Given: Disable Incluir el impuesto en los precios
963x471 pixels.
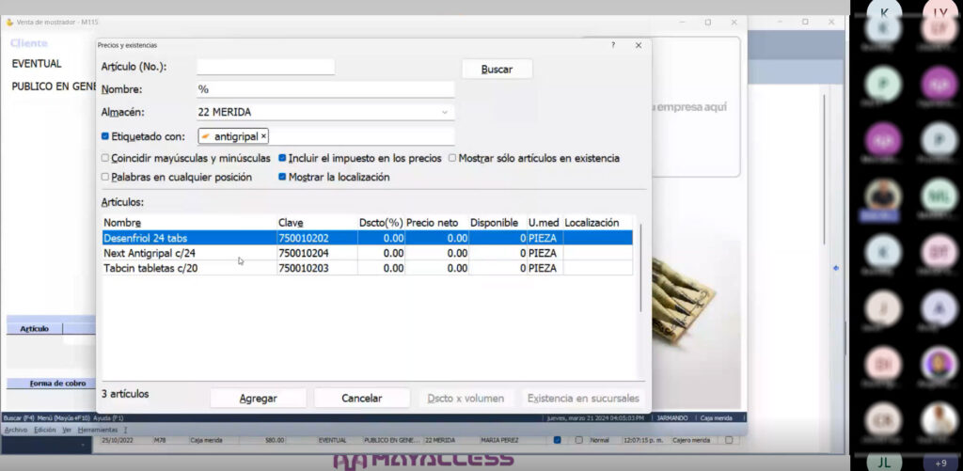Looking at the screenshot, I should click(282, 159).
